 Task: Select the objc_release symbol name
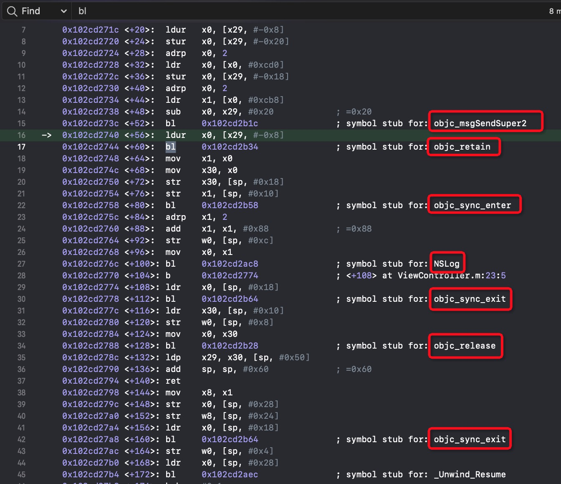tap(465, 346)
